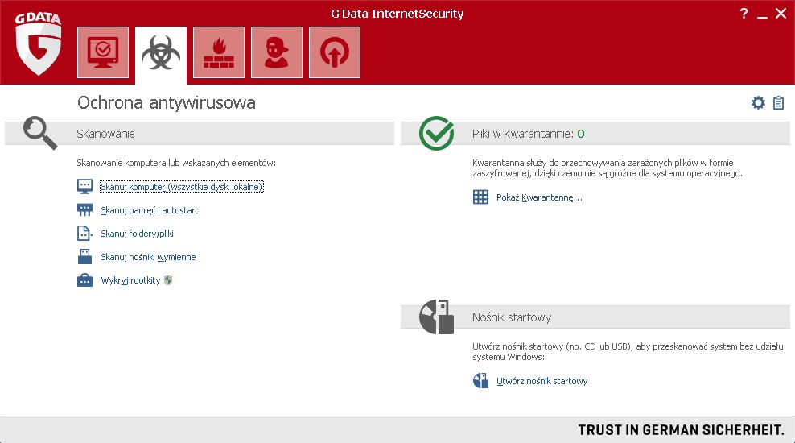Click the green checkmark quarantine status icon

click(x=437, y=133)
